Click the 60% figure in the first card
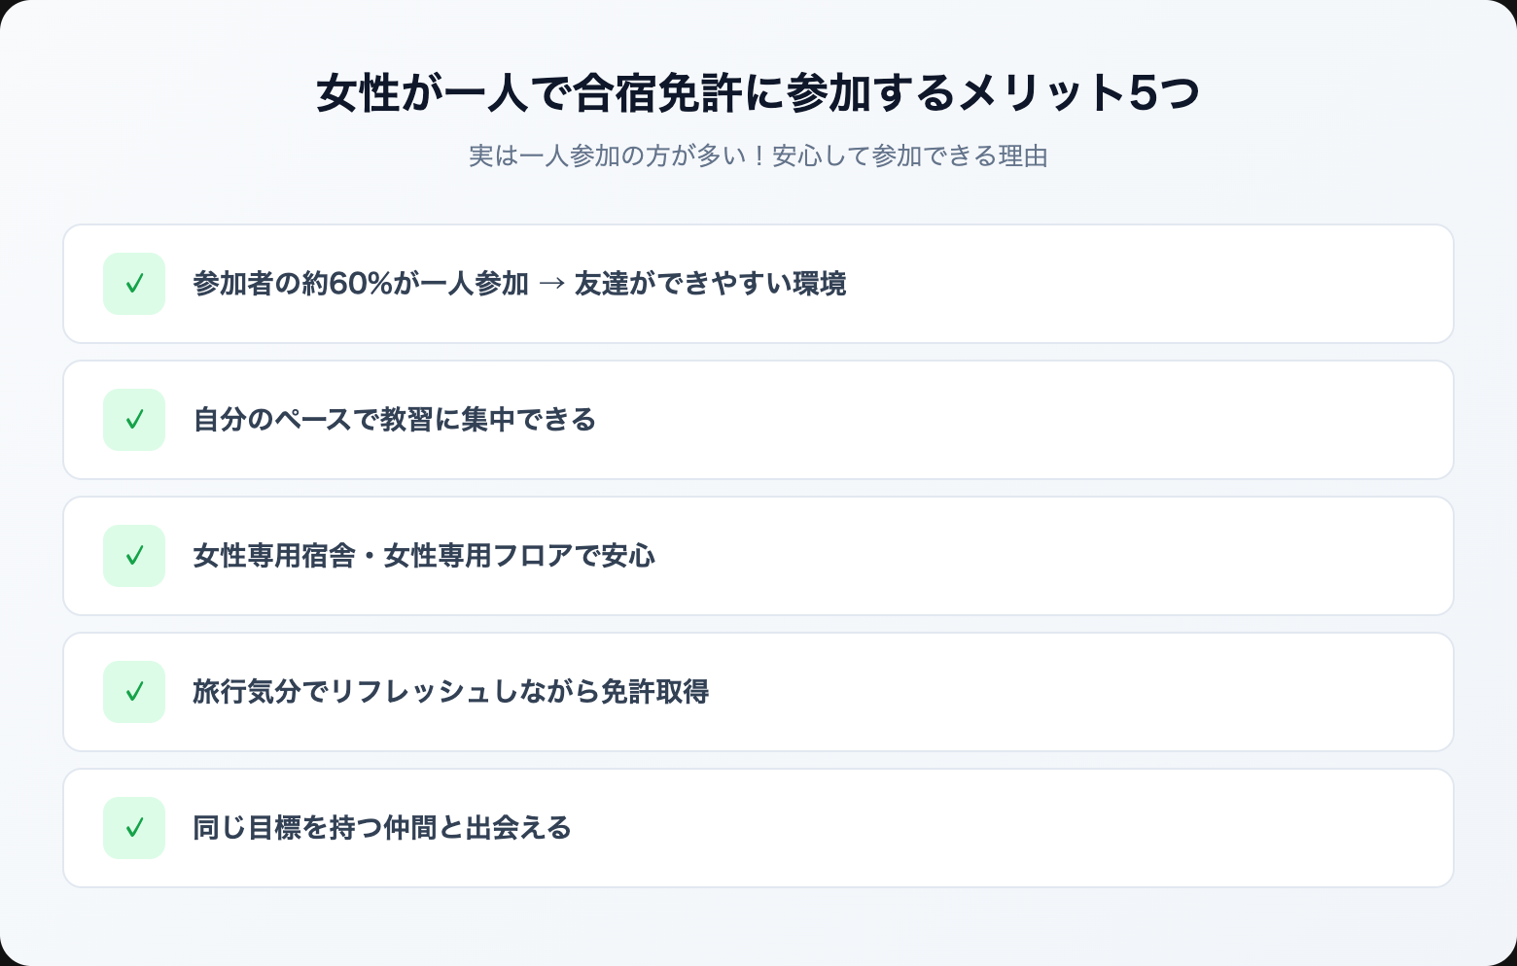The image size is (1517, 966). point(361,284)
